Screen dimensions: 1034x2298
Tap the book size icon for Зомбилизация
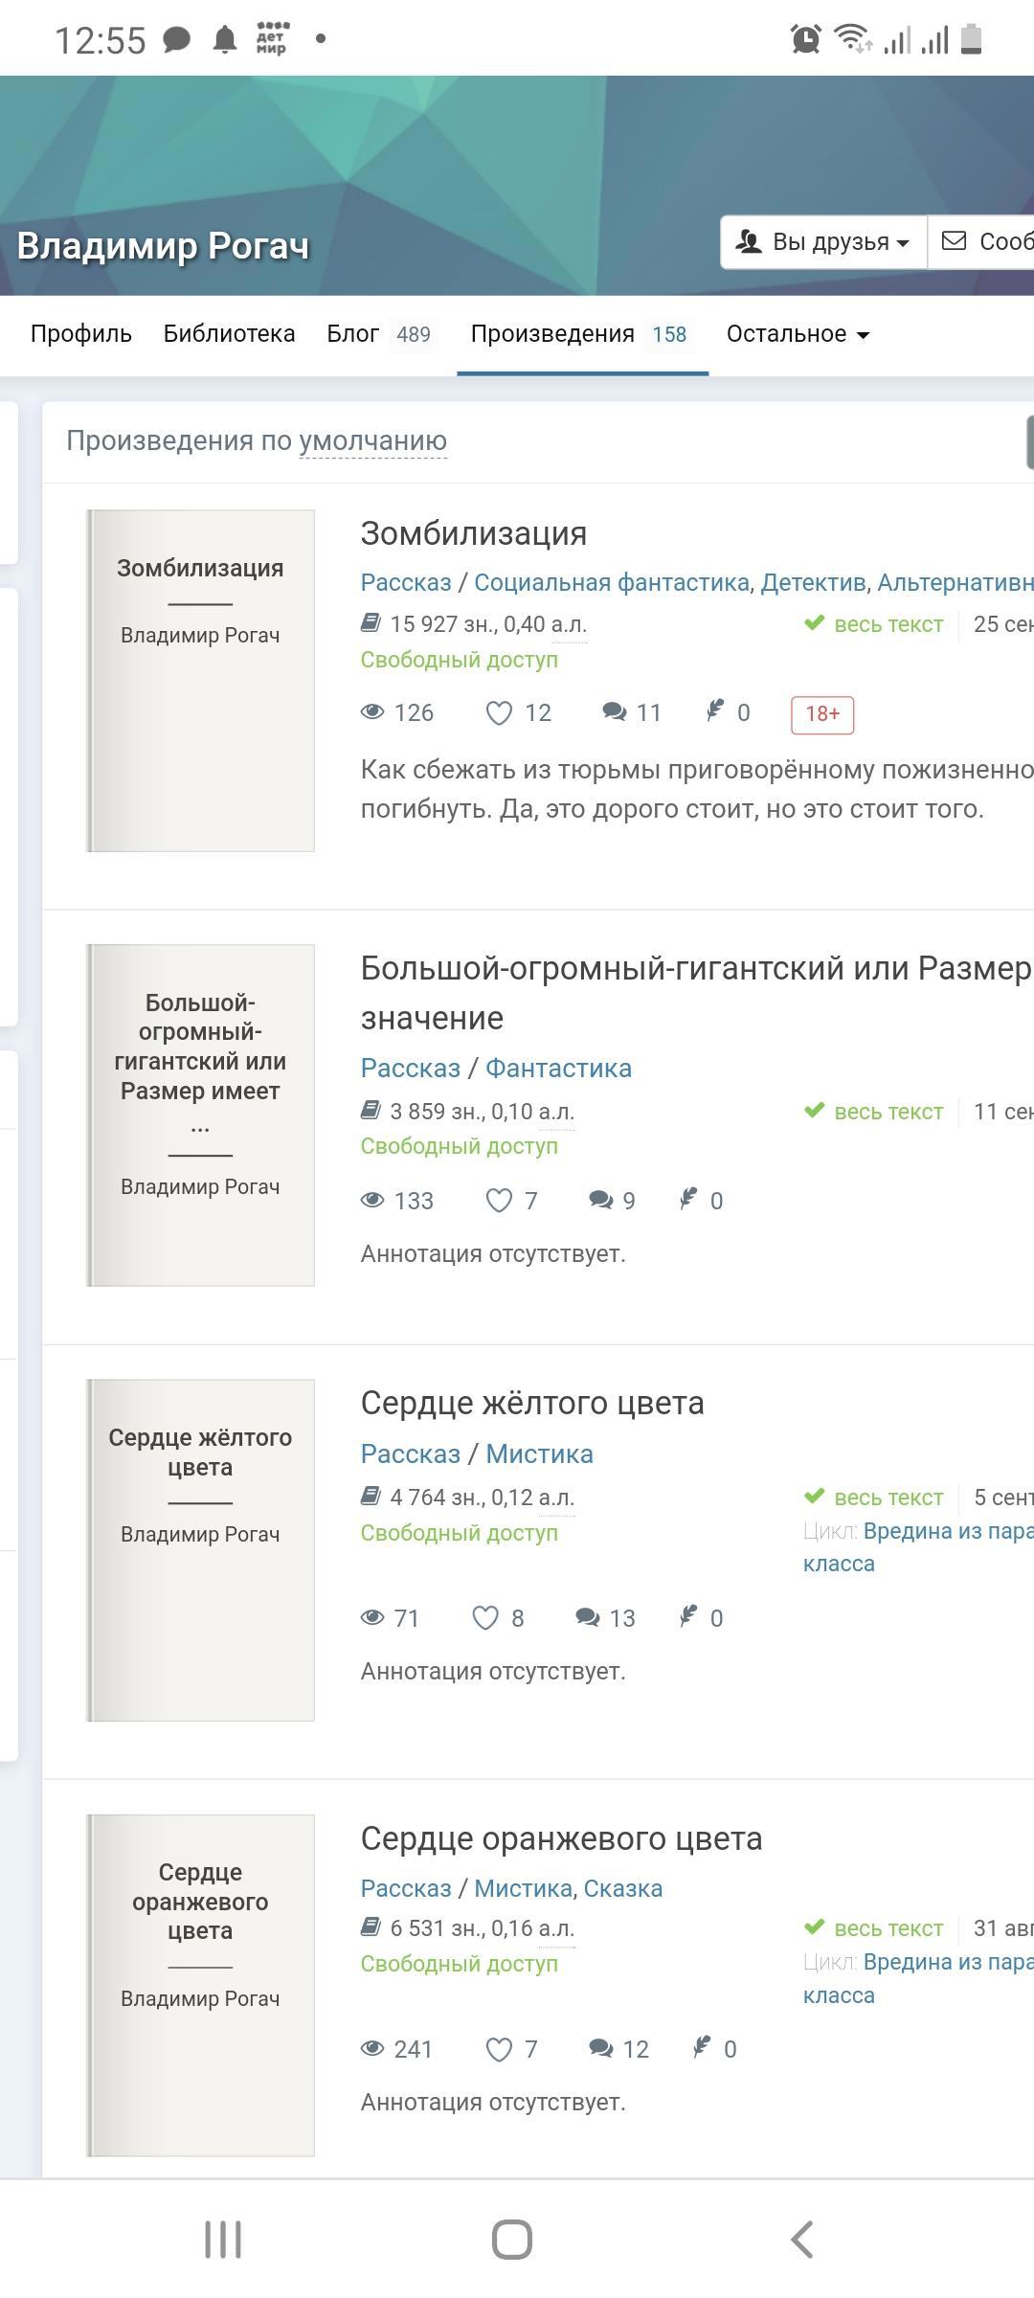[371, 623]
